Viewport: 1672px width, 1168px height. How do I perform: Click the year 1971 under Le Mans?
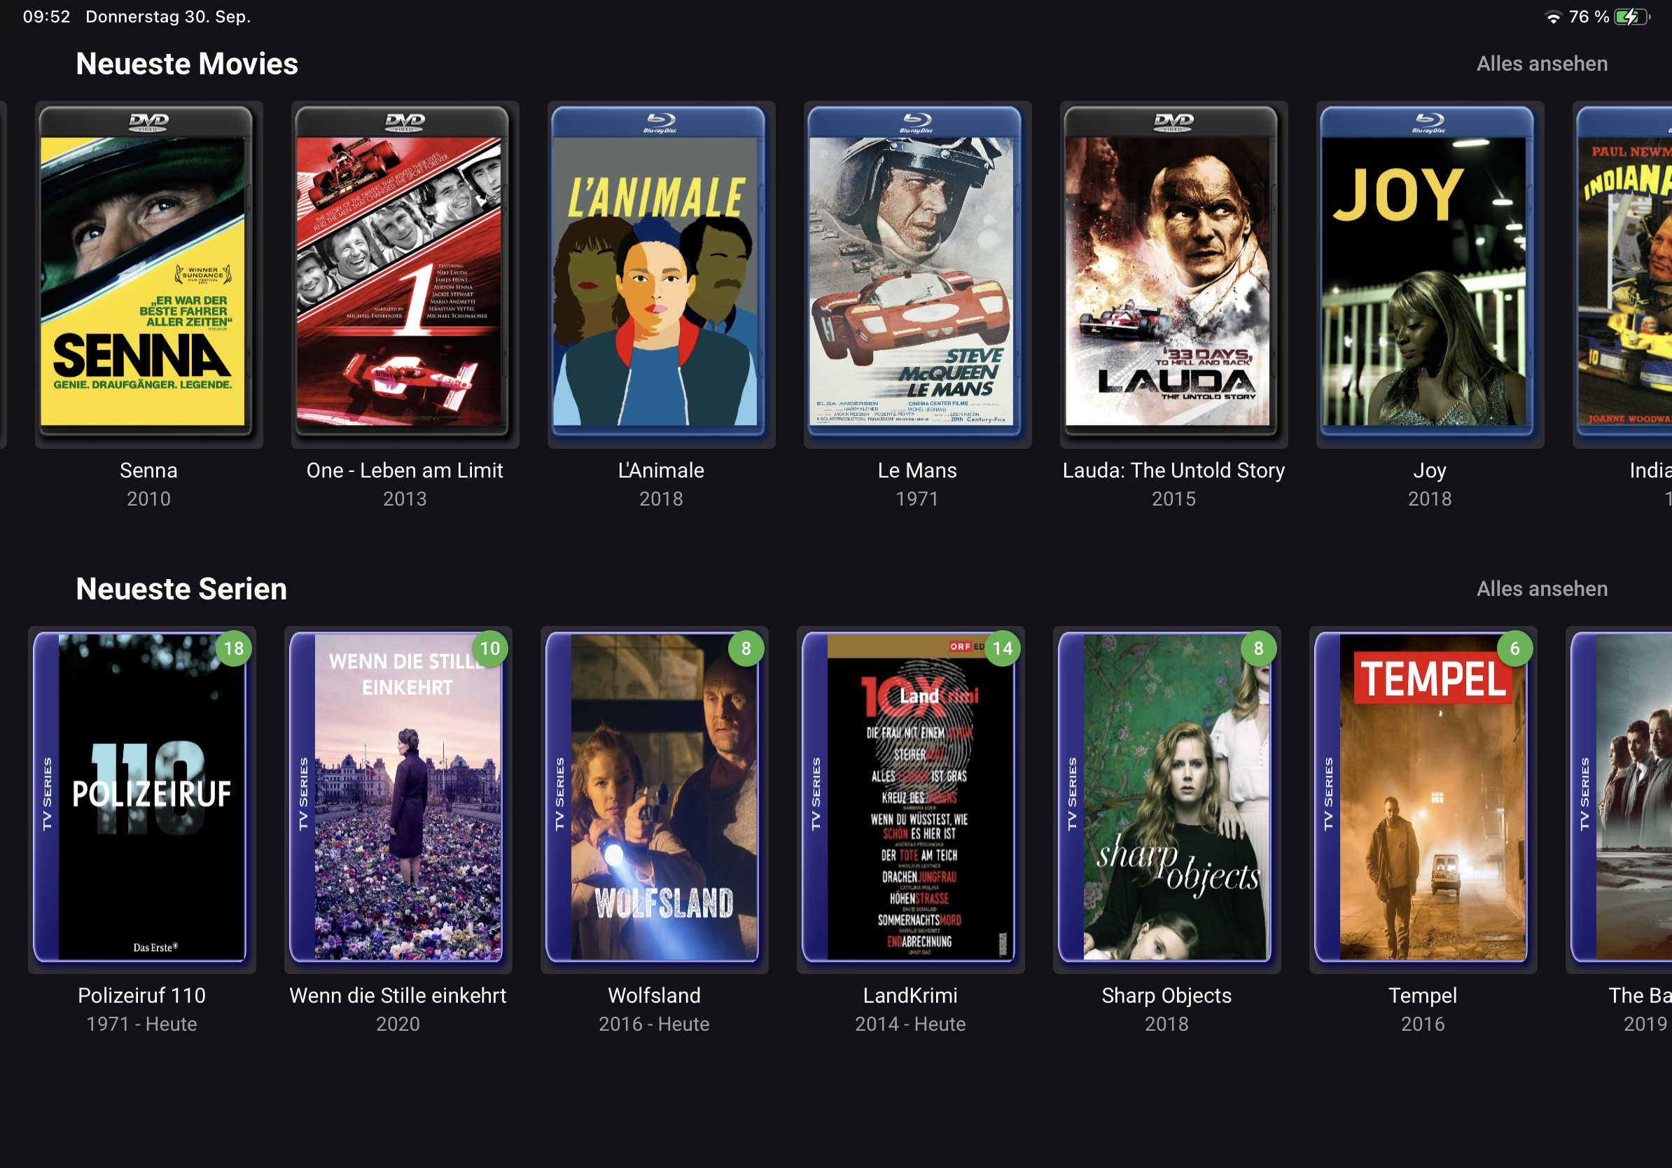[x=917, y=499]
